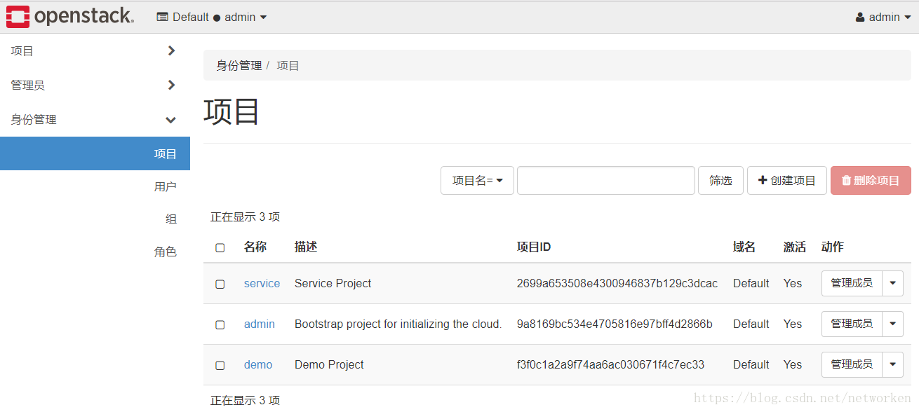Screen dimensions: 919x412
Task: Check the service project checkbox
Action: pos(220,284)
